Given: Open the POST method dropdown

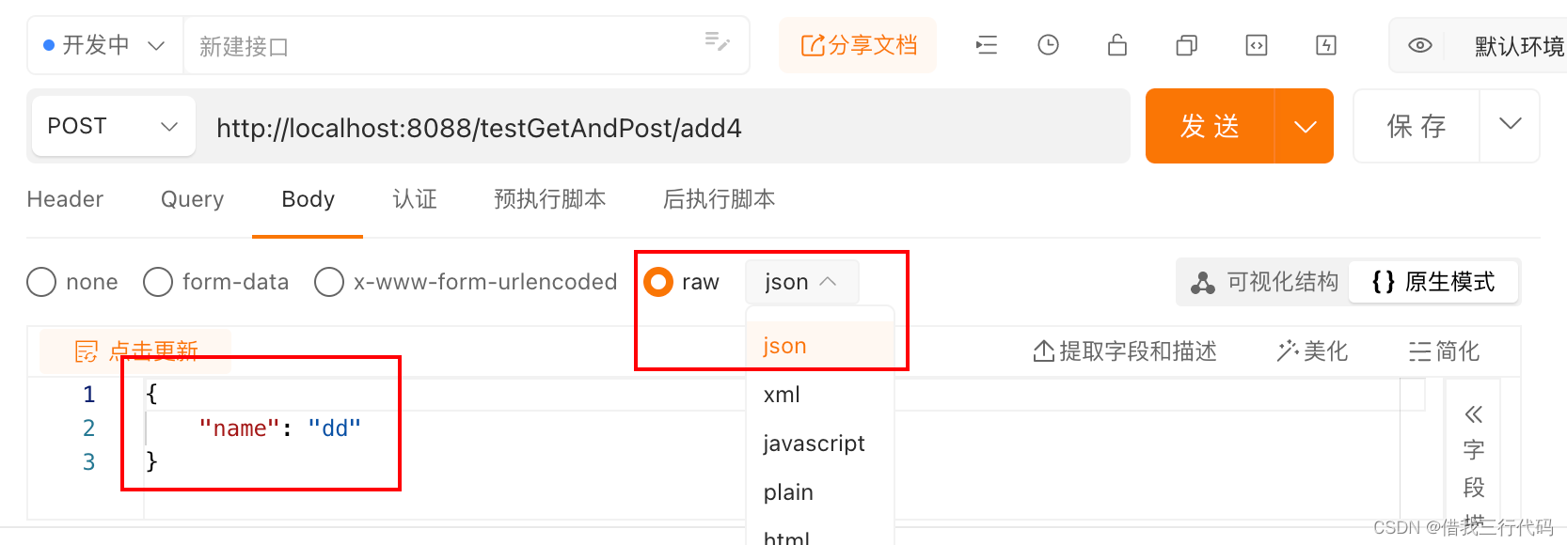Looking at the screenshot, I should tap(112, 125).
